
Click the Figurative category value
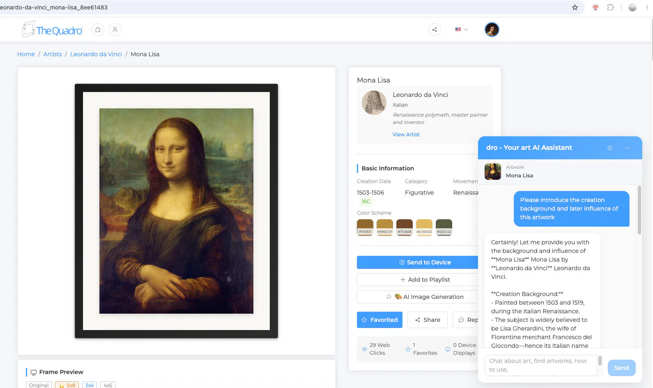[x=419, y=193]
